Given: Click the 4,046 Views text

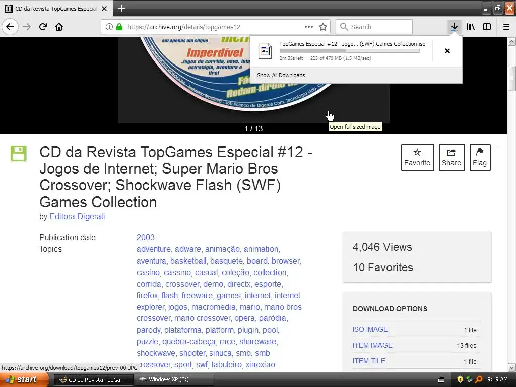Looking at the screenshot, I should (382, 247).
